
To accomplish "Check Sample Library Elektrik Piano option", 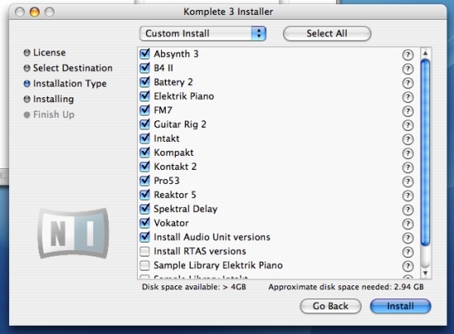I will tap(144, 266).
